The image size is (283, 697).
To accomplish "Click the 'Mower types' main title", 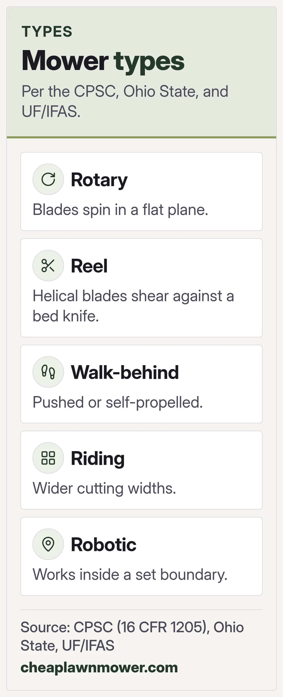I will pyautogui.click(x=103, y=61).
